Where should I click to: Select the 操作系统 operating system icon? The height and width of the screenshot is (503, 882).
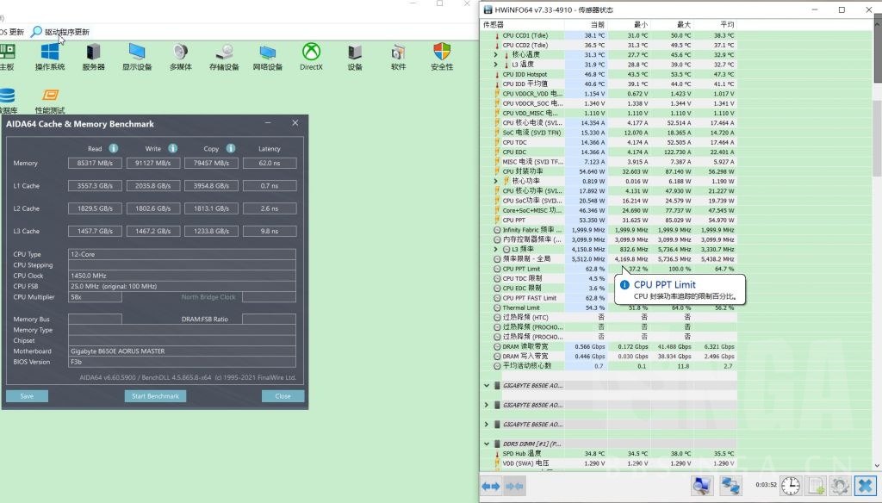pyautogui.click(x=49, y=59)
